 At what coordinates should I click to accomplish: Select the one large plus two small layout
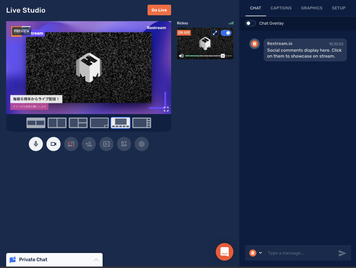click(x=78, y=123)
